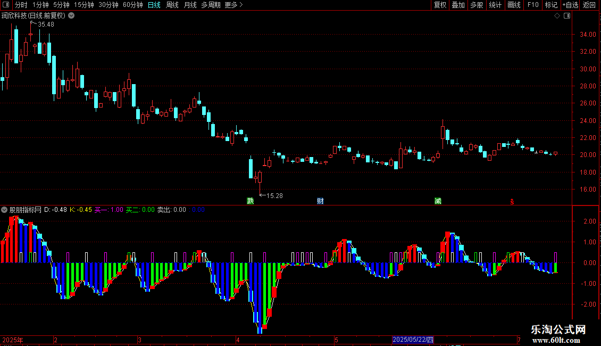Open the 多周期 multi-period view

[x=211, y=5]
